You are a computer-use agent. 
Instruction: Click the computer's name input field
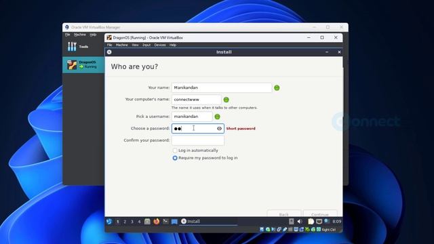pyautogui.click(x=196, y=100)
